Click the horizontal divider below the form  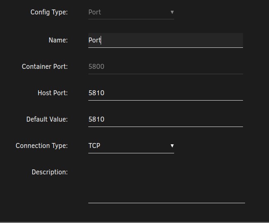[x=134, y=222]
